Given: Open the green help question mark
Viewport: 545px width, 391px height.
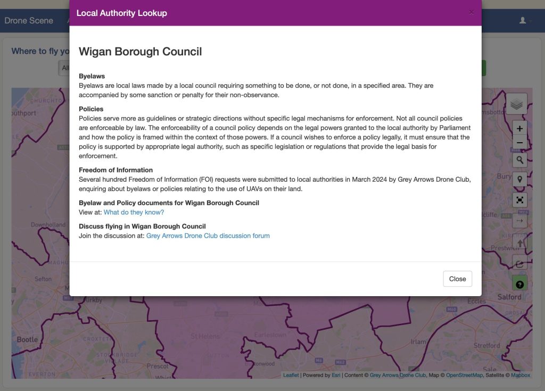Looking at the screenshot, I should [x=519, y=284].
